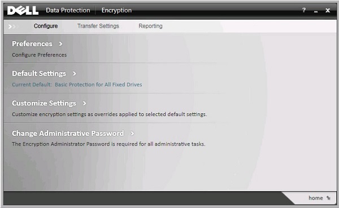The height and width of the screenshot is (208, 339).
Task: Click the Configure Preferences description text
Action: click(x=40, y=55)
